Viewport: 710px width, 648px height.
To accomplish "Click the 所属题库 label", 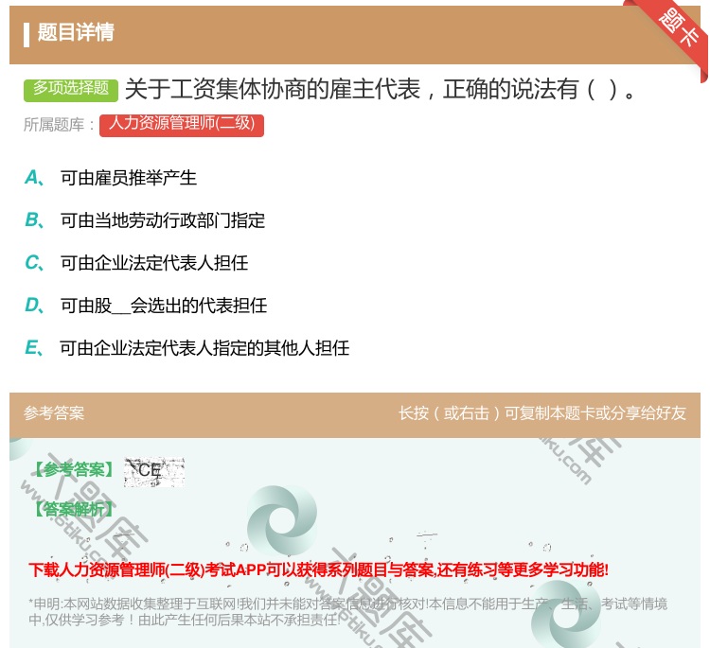I will [x=59, y=125].
